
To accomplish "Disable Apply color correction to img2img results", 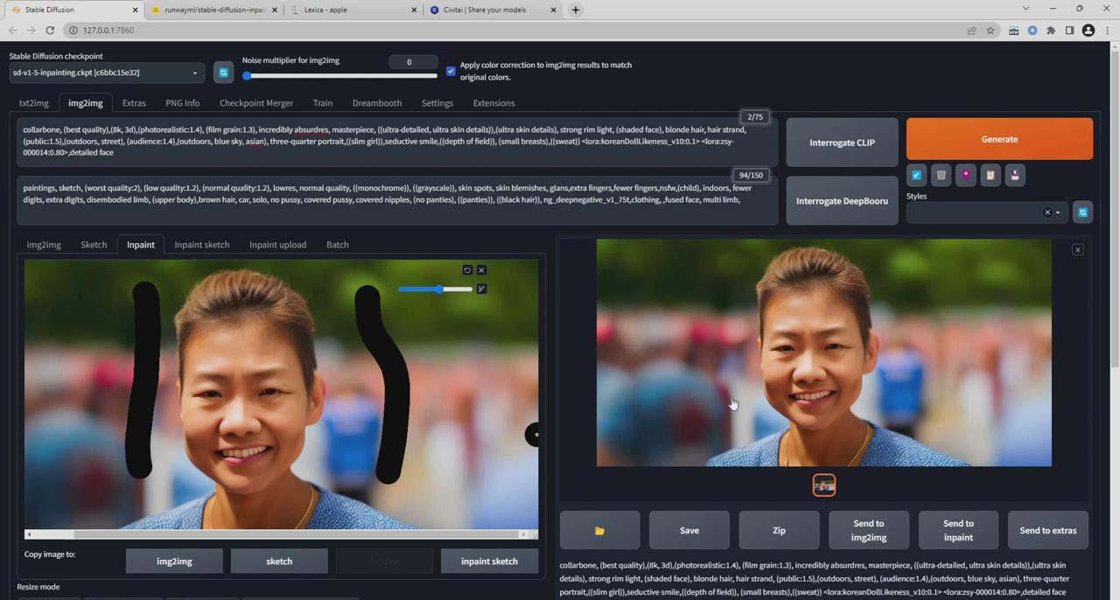I will [x=451, y=70].
